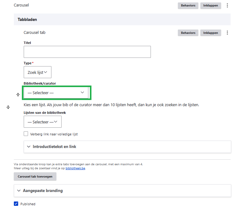The width and height of the screenshot is (242, 208).
Task: Click the drag handle beside Bibliotheek/curator
Action: click(x=18, y=95)
